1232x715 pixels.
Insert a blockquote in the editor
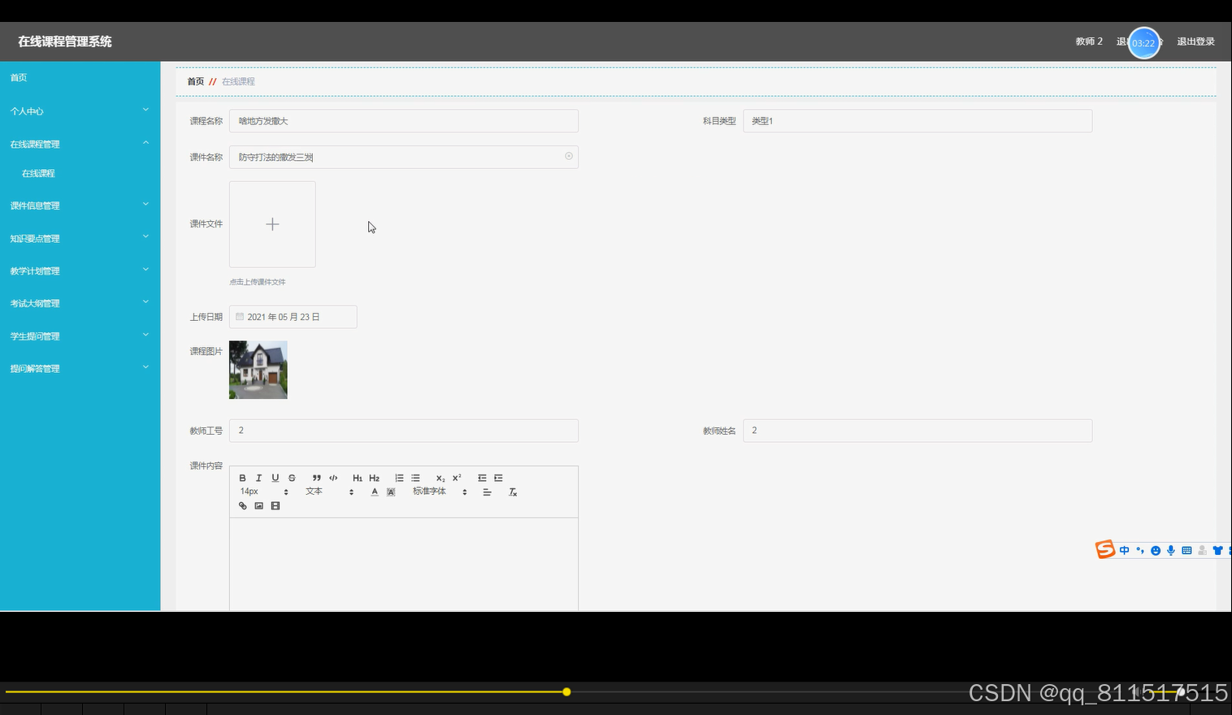[317, 478]
